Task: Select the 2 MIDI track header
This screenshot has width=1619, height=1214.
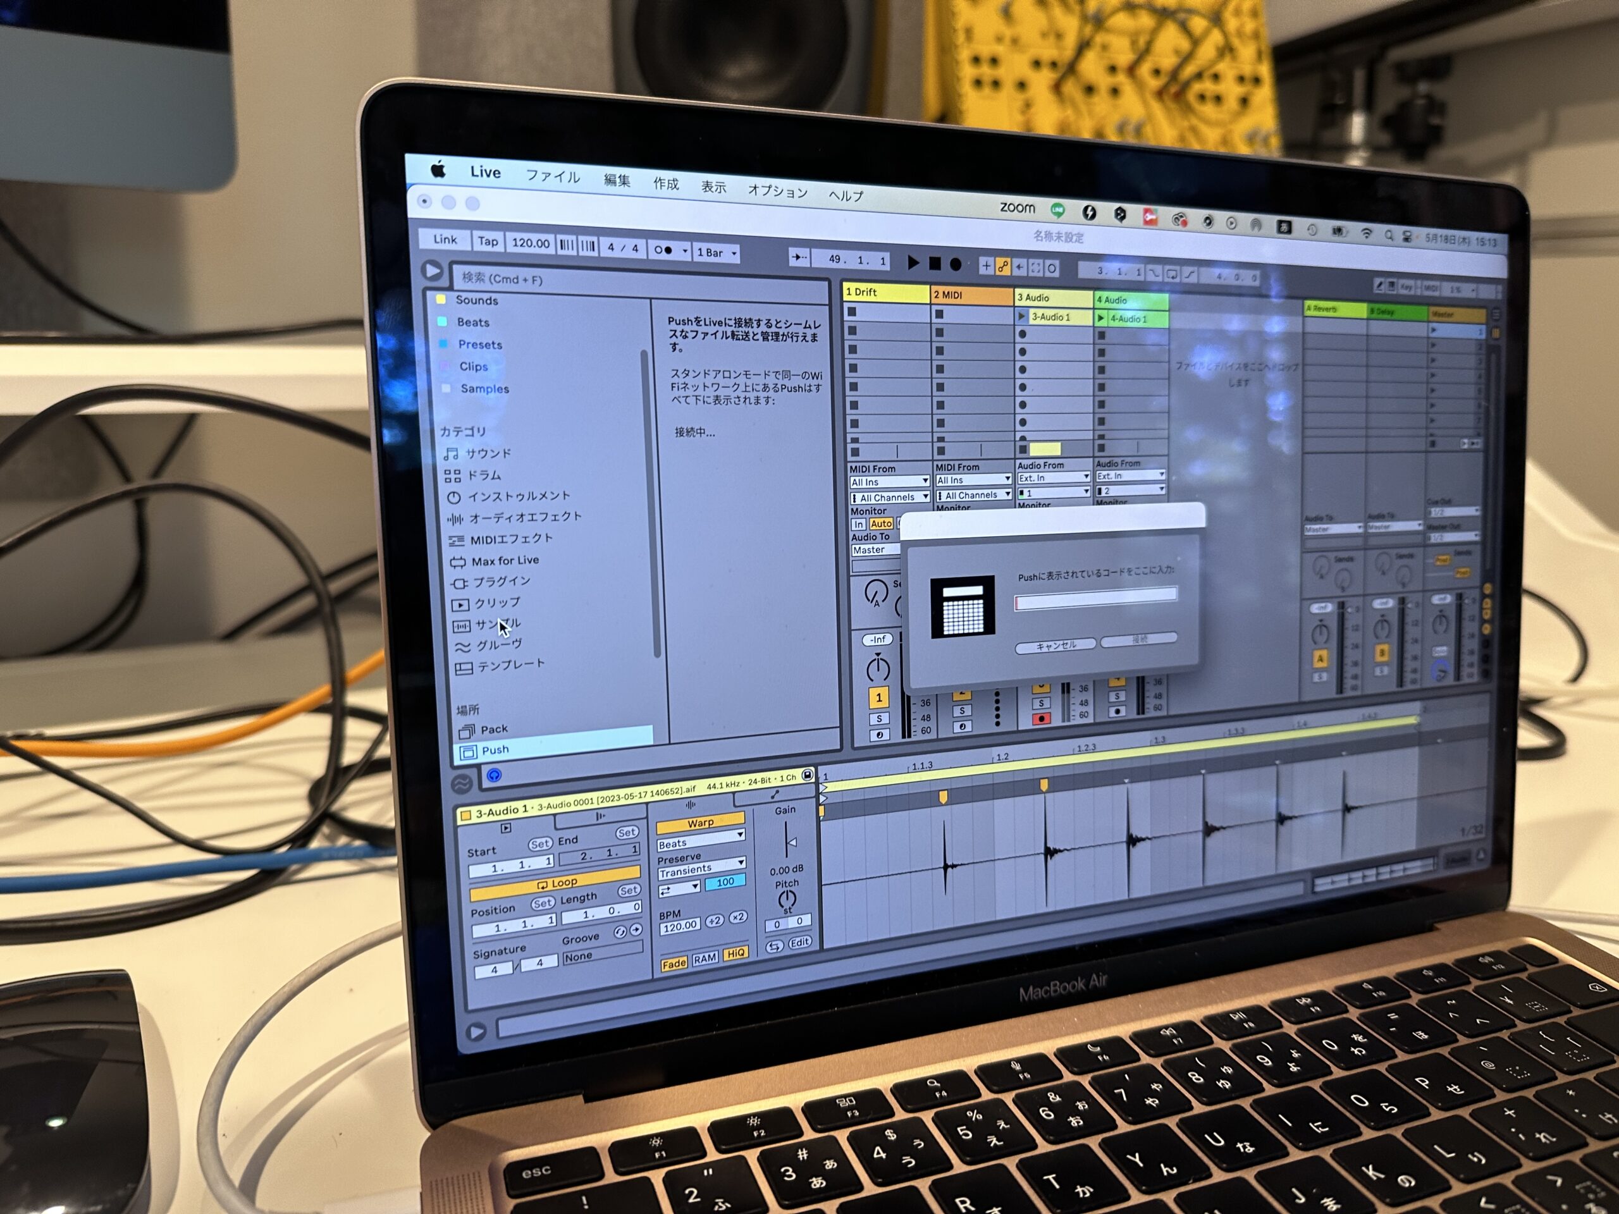Action: [x=972, y=295]
